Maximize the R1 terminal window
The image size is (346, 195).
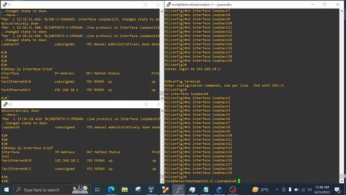[x=145, y=4]
